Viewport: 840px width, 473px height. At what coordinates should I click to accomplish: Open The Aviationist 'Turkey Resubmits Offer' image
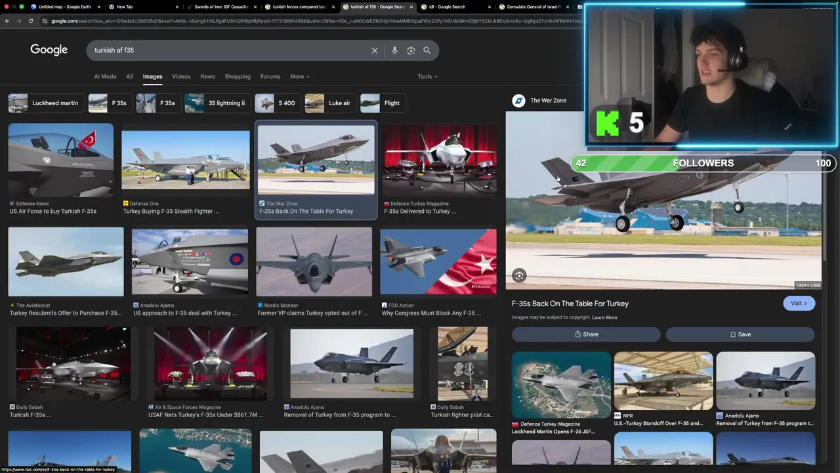66,261
